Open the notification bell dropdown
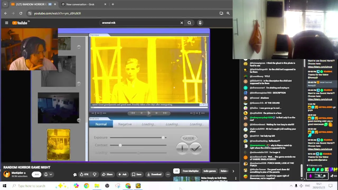 (x=48, y=174)
